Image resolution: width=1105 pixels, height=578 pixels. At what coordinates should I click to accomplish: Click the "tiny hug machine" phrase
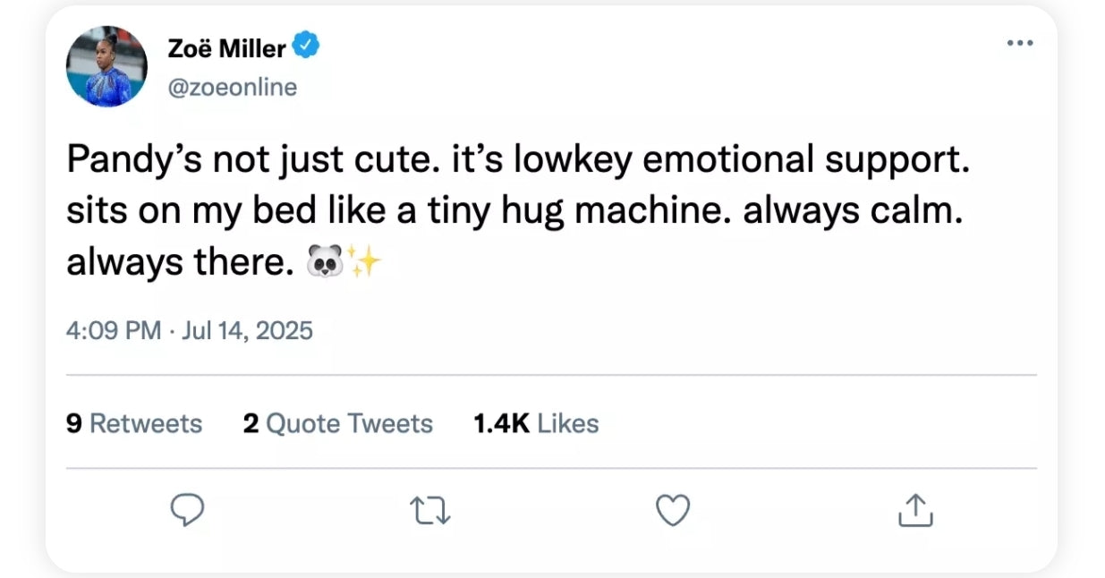504,211
